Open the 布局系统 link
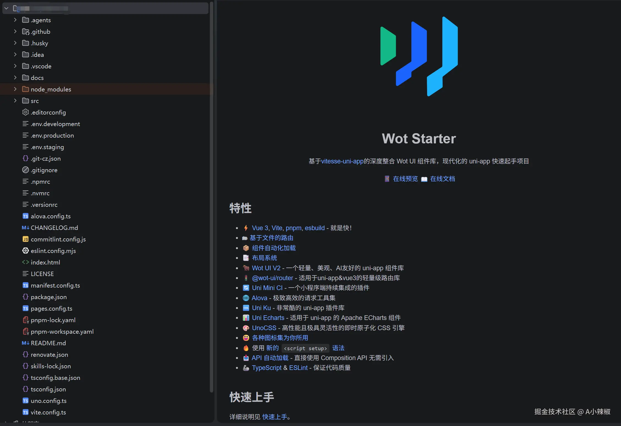The width and height of the screenshot is (621, 426). coord(264,258)
